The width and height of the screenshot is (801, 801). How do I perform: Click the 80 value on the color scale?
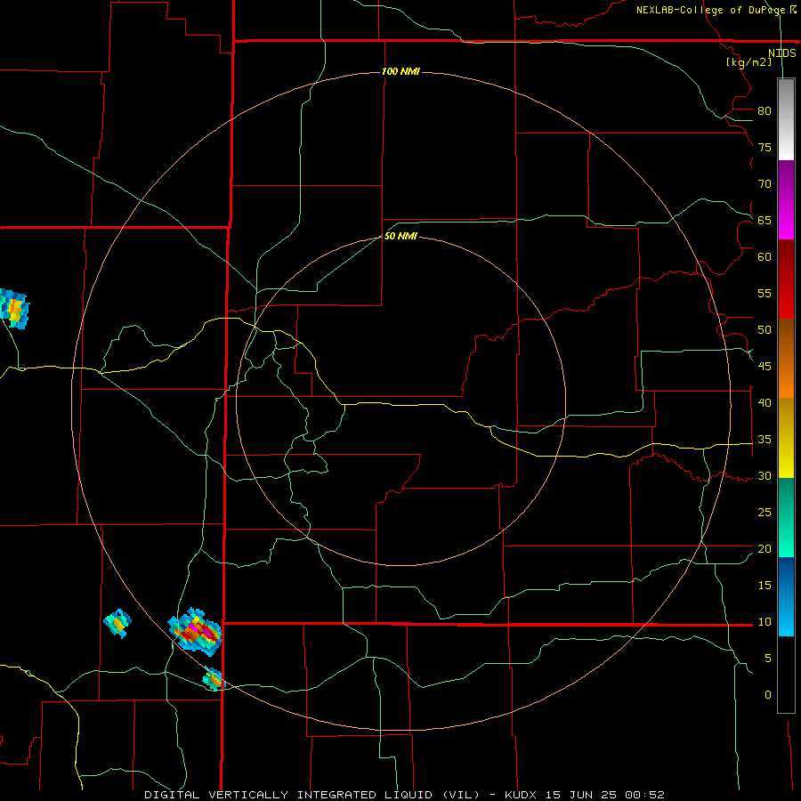click(x=765, y=111)
